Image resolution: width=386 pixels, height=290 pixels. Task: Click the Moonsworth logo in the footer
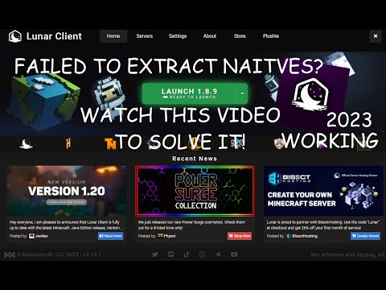pyautogui.click(x=10, y=255)
